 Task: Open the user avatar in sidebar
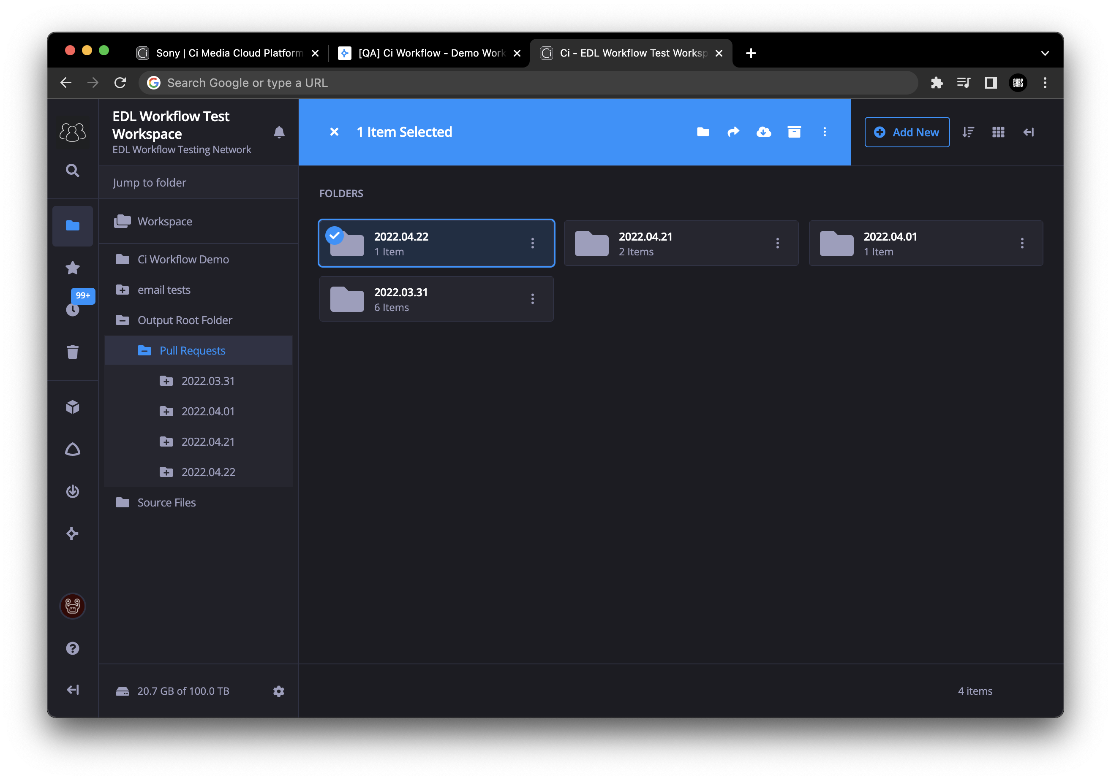tap(73, 605)
